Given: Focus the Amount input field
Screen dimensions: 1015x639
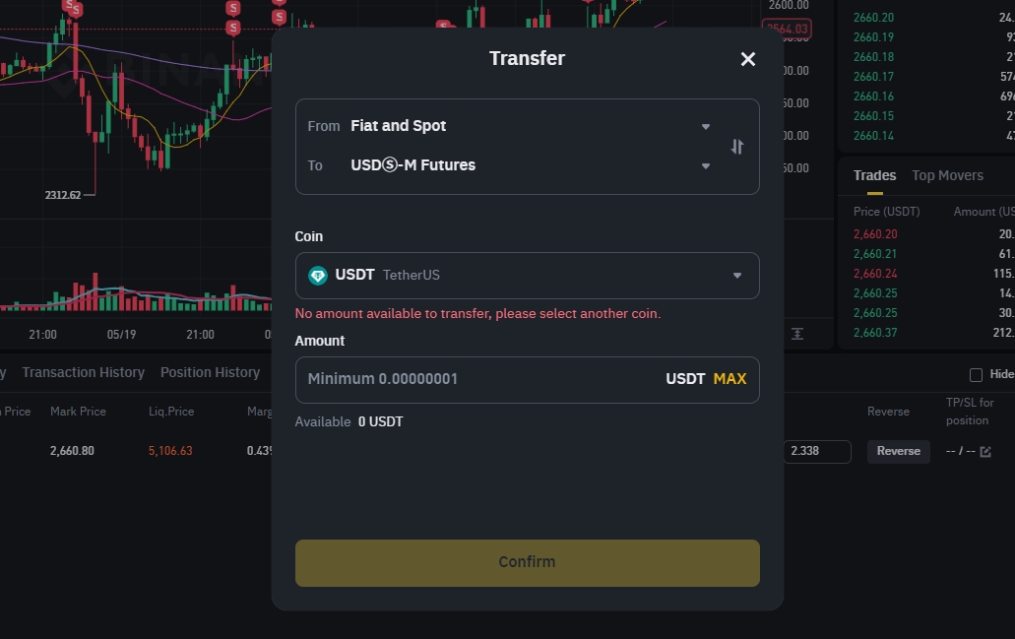Looking at the screenshot, I should pyautogui.click(x=479, y=379).
